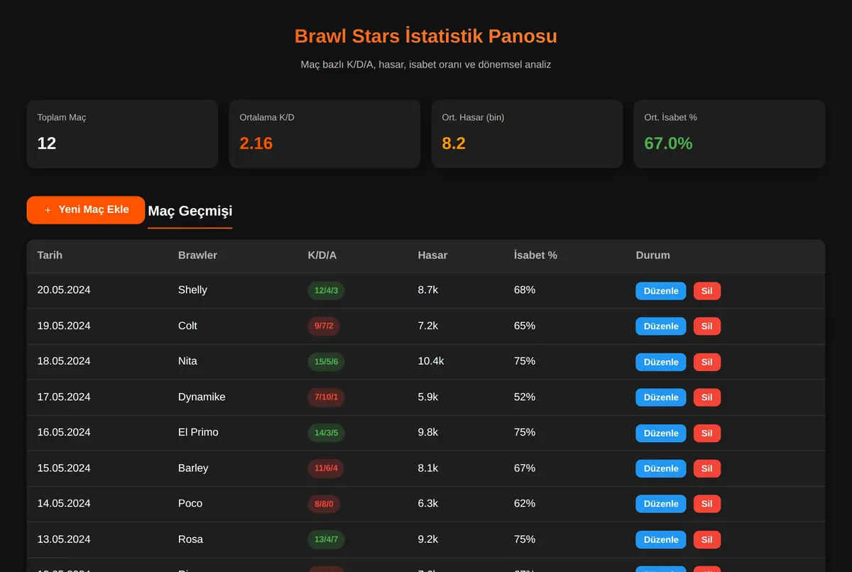Open the Ort. İsabet % card

click(x=729, y=134)
